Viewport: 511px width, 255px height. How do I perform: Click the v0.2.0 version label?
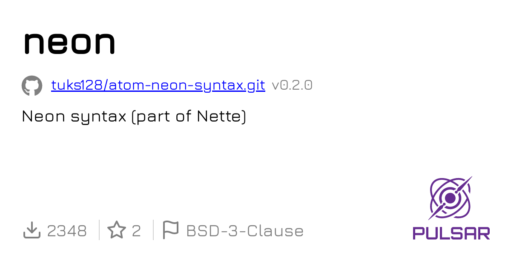click(x=292, y=85)
